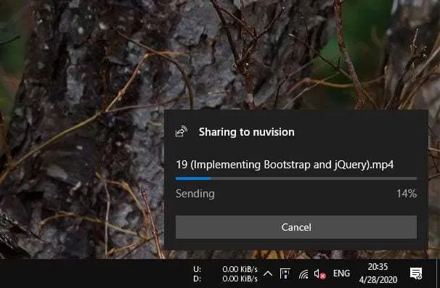This screenshot has width=440, height=288.
Task: Cancel the file sharing transfer
Action: click(x=296, y=227)
